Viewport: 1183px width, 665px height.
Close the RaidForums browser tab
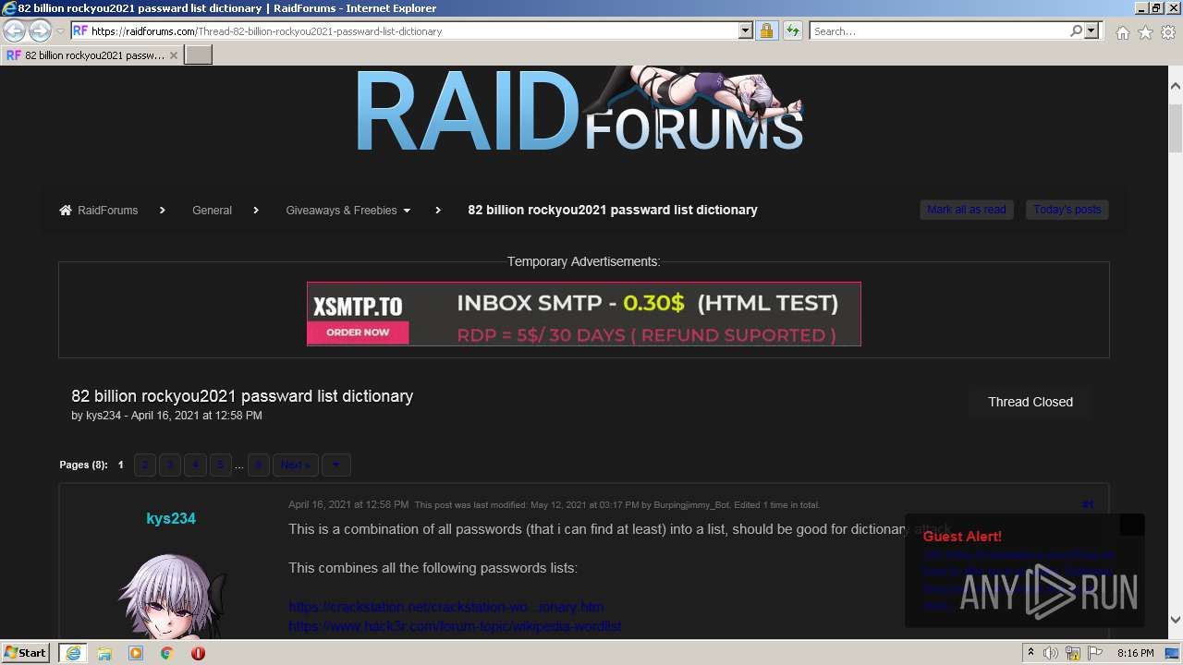173,55
